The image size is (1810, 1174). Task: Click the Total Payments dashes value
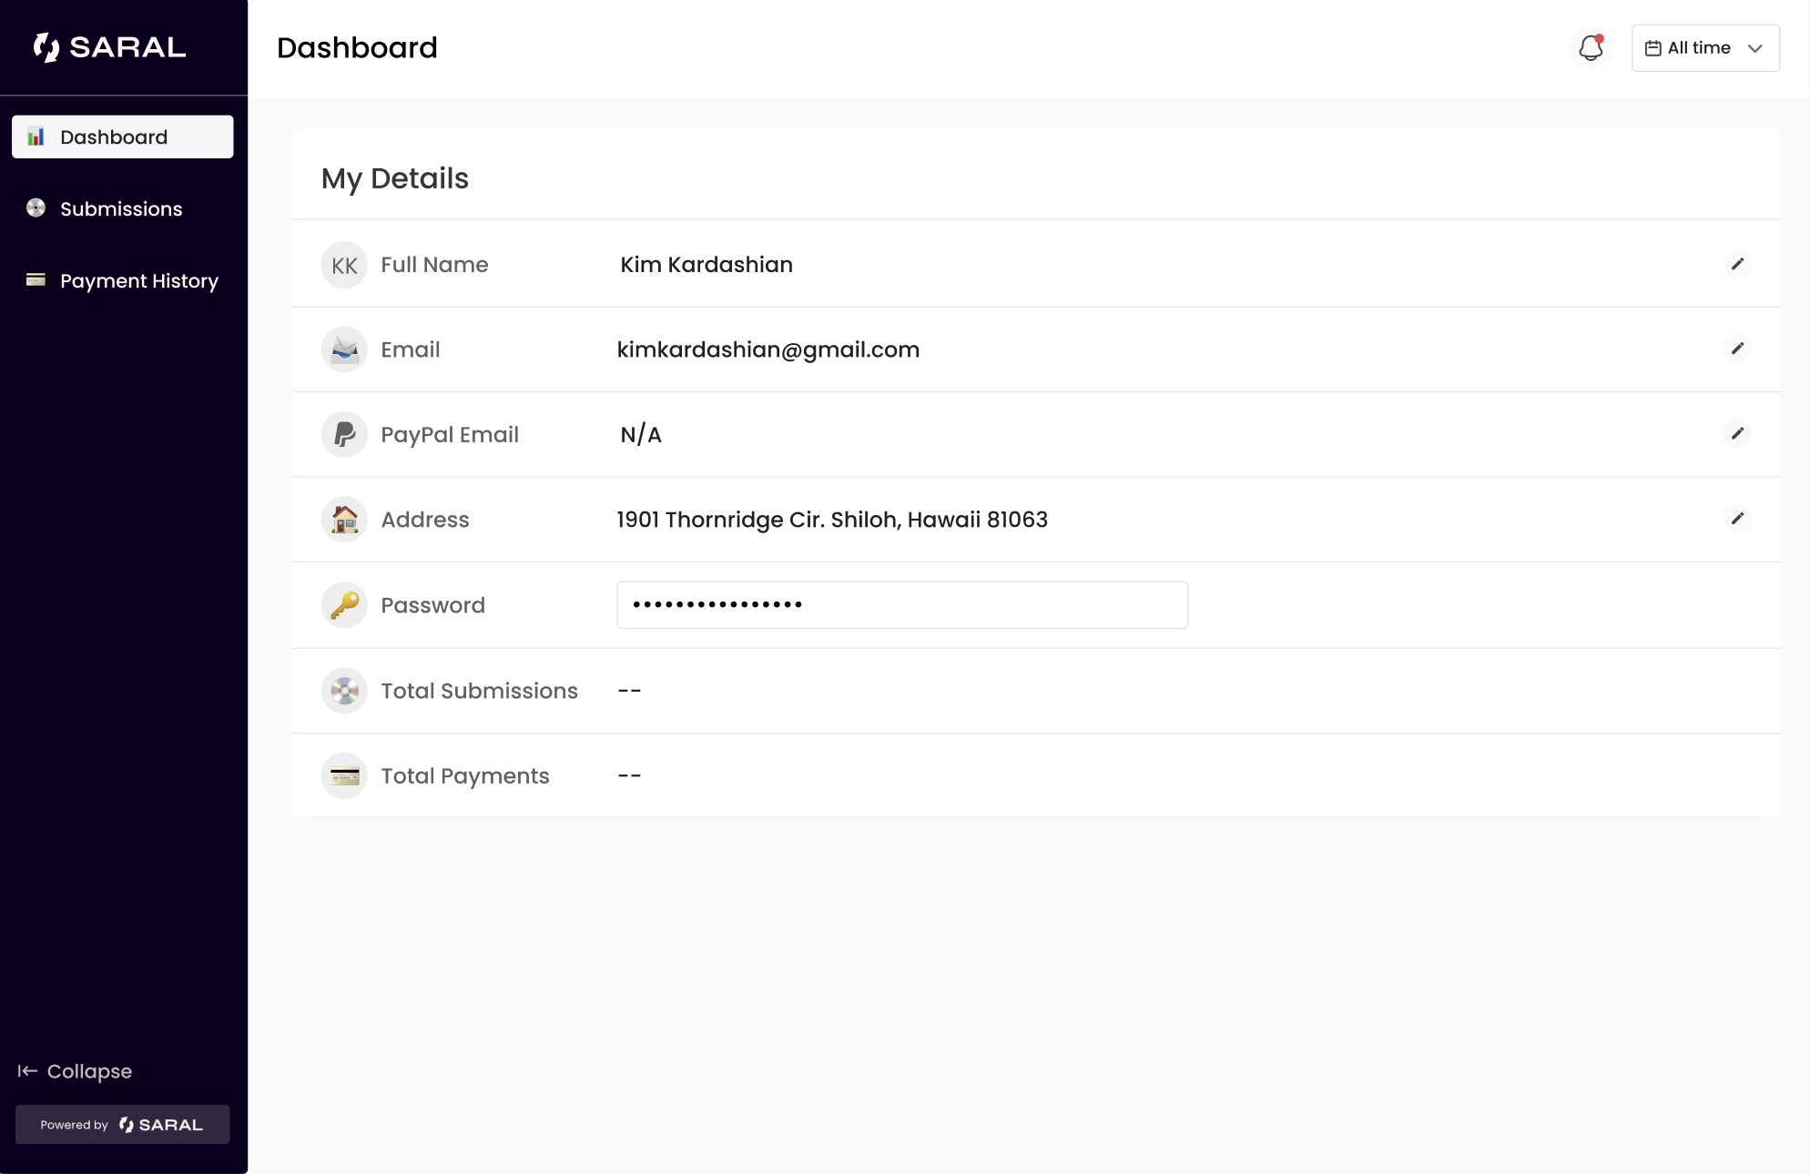coord(629,775)
